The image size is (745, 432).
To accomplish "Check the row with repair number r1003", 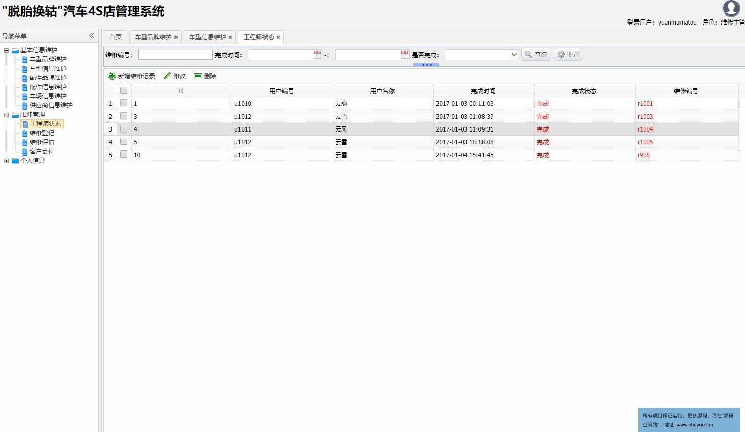I will point(124,116).
